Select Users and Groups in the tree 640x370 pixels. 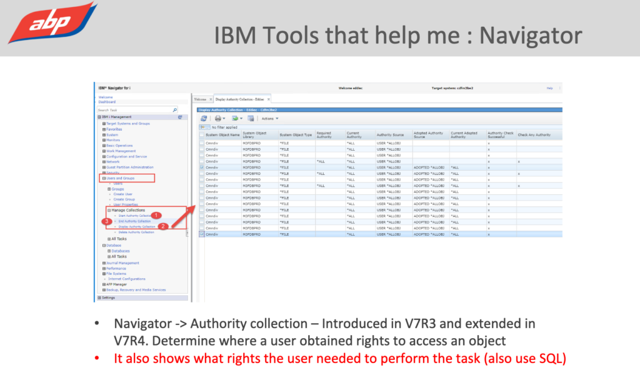coord(121,179)
